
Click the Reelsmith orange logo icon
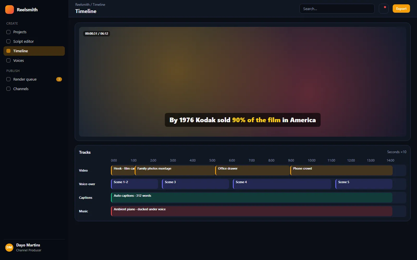coord(9,10)
